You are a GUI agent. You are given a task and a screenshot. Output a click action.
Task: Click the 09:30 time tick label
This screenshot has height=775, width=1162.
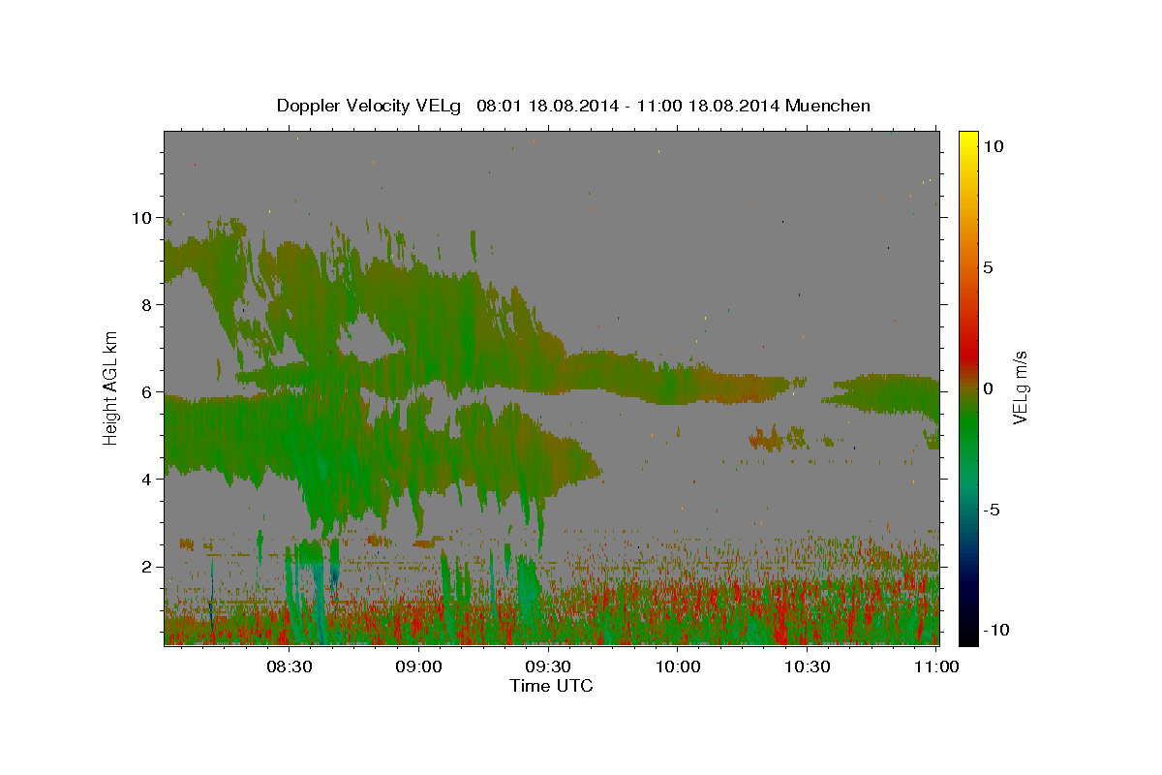[548, 666]
